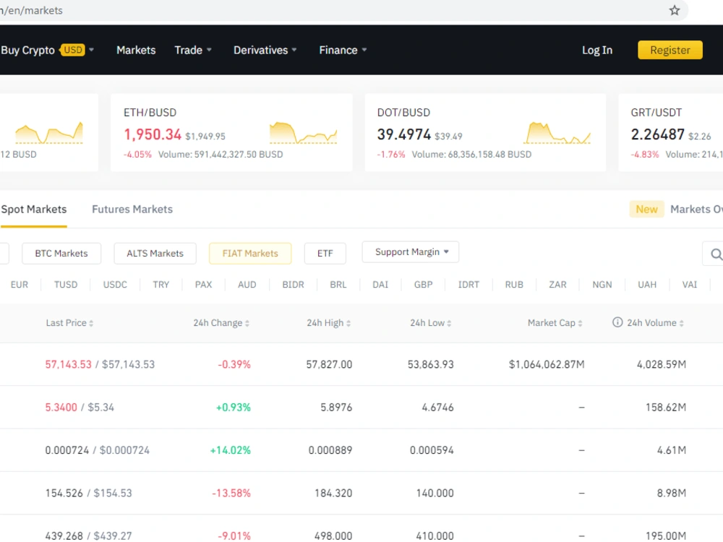Filter by GBP currency
Image resolution: width=723 pixels, height=542 pixels.
[x=423, y=284]
